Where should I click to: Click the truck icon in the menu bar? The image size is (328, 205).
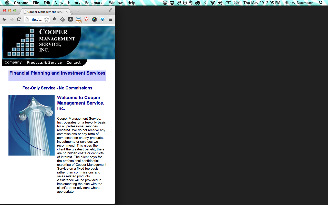[197, 3]
